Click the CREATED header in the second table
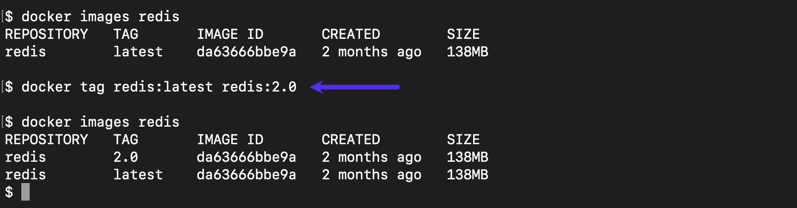 pyautogui.click(x=351, y=140)
